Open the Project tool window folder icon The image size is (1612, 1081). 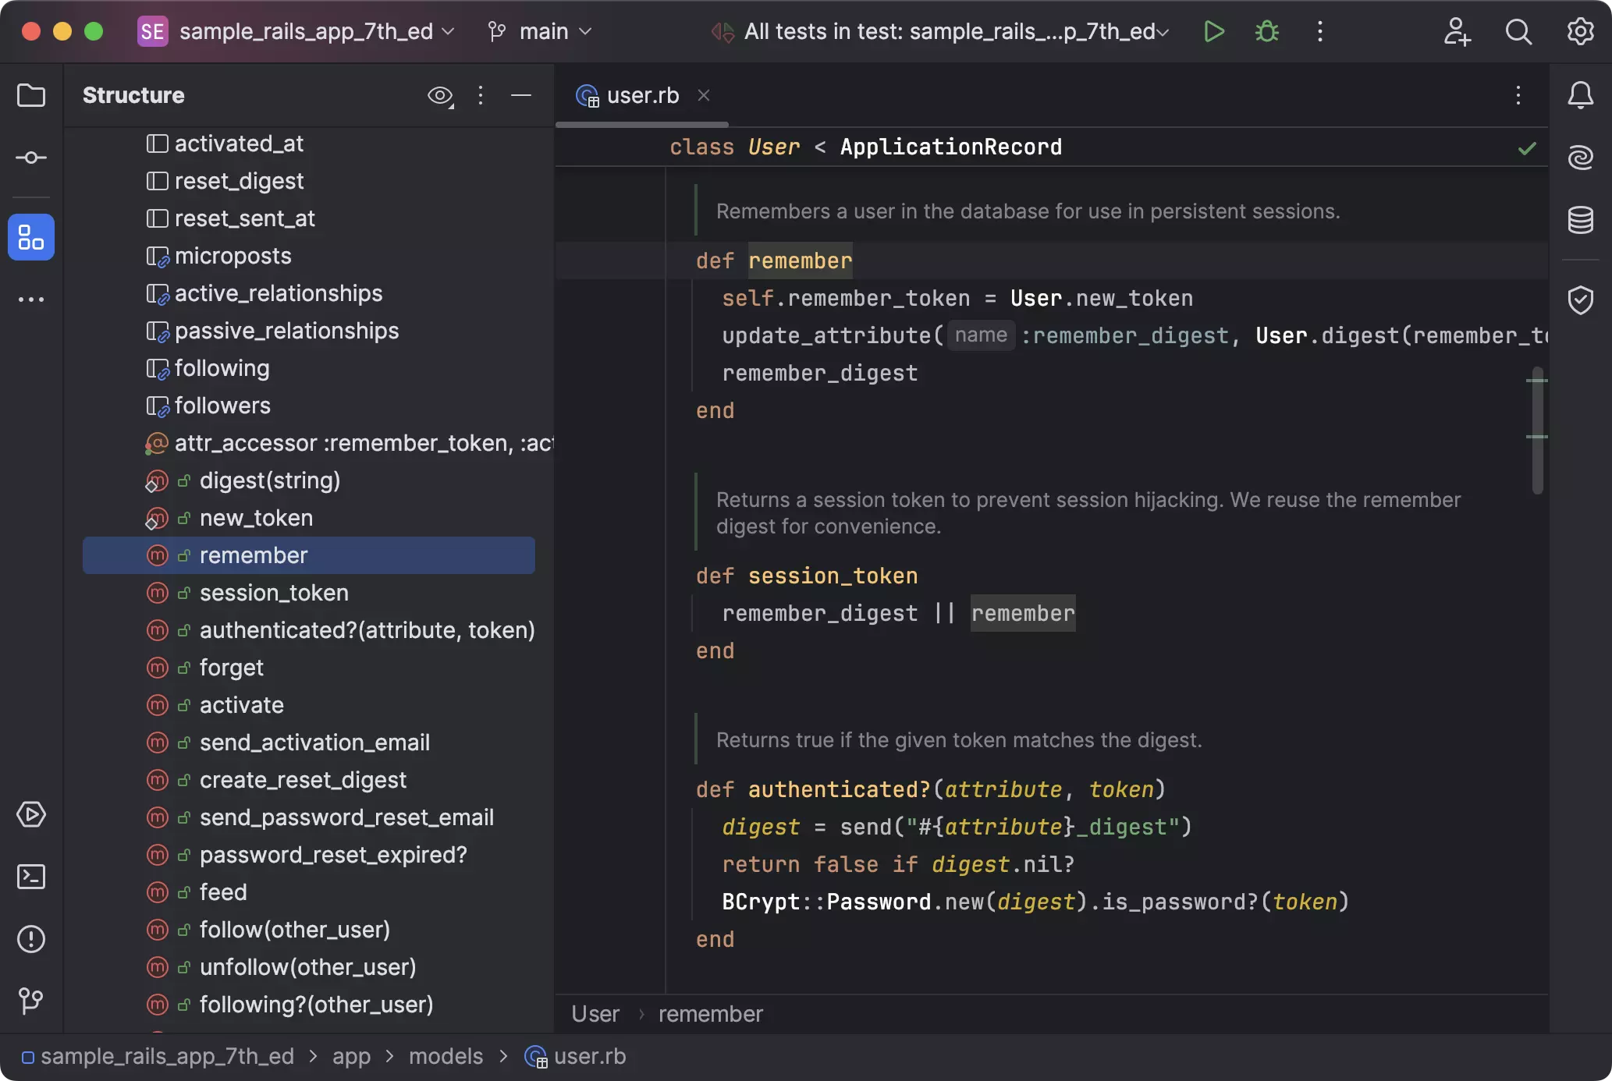coord(31,95)
